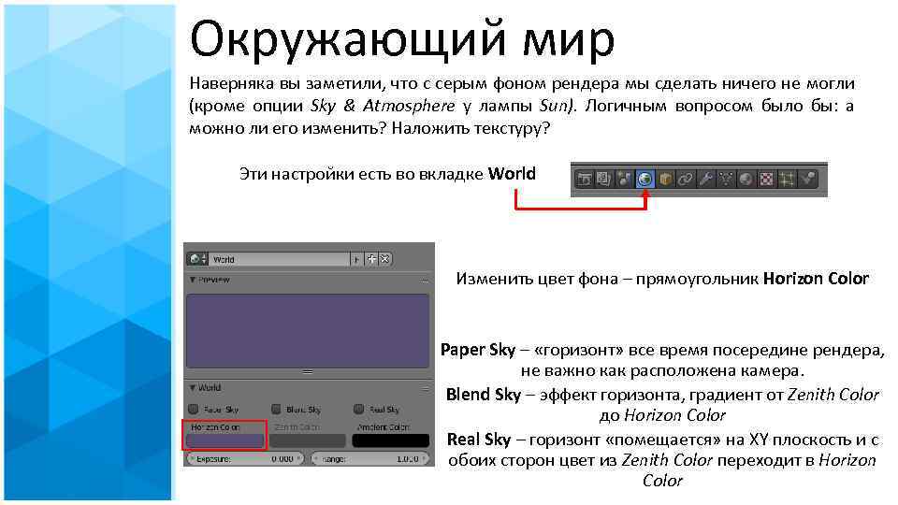Open the Render Layers tab icon
Screen dimensions: 898x505
603,180
